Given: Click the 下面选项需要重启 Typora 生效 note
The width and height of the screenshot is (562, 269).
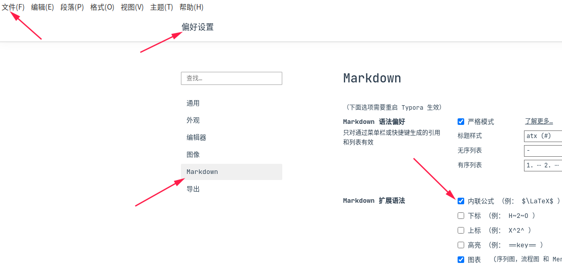Looking at the screenshot, I should (x=394, y=107).
